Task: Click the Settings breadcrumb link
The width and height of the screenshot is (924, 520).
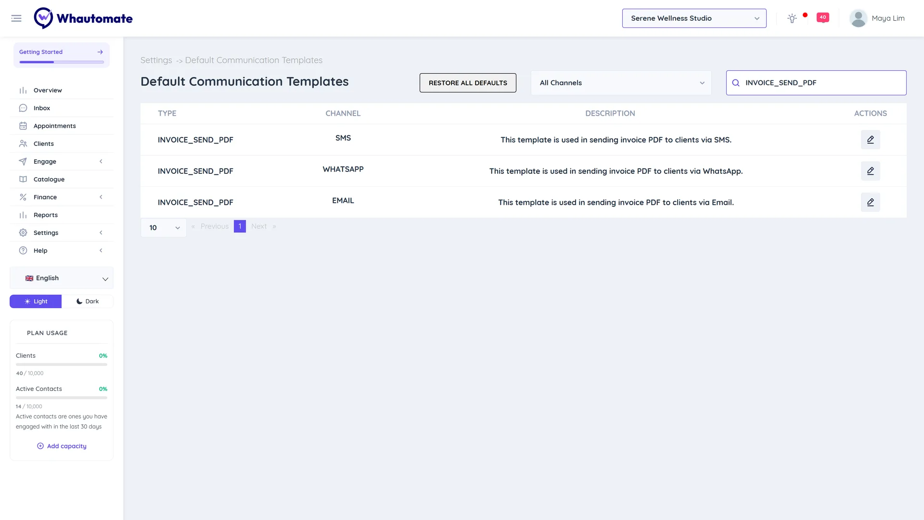Action: tap(156, 60)
